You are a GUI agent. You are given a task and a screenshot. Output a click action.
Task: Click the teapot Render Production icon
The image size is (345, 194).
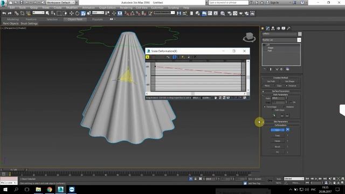coord(241,13)
